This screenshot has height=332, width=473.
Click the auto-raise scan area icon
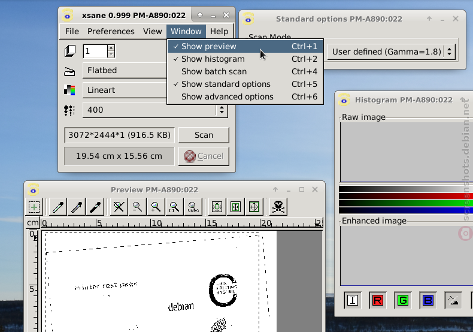[235, 207]
